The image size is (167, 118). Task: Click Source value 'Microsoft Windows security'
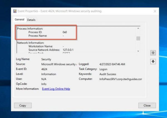59,64
